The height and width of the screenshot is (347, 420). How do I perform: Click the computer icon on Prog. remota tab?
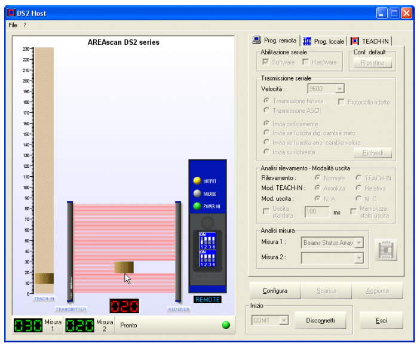coord(257,40)
